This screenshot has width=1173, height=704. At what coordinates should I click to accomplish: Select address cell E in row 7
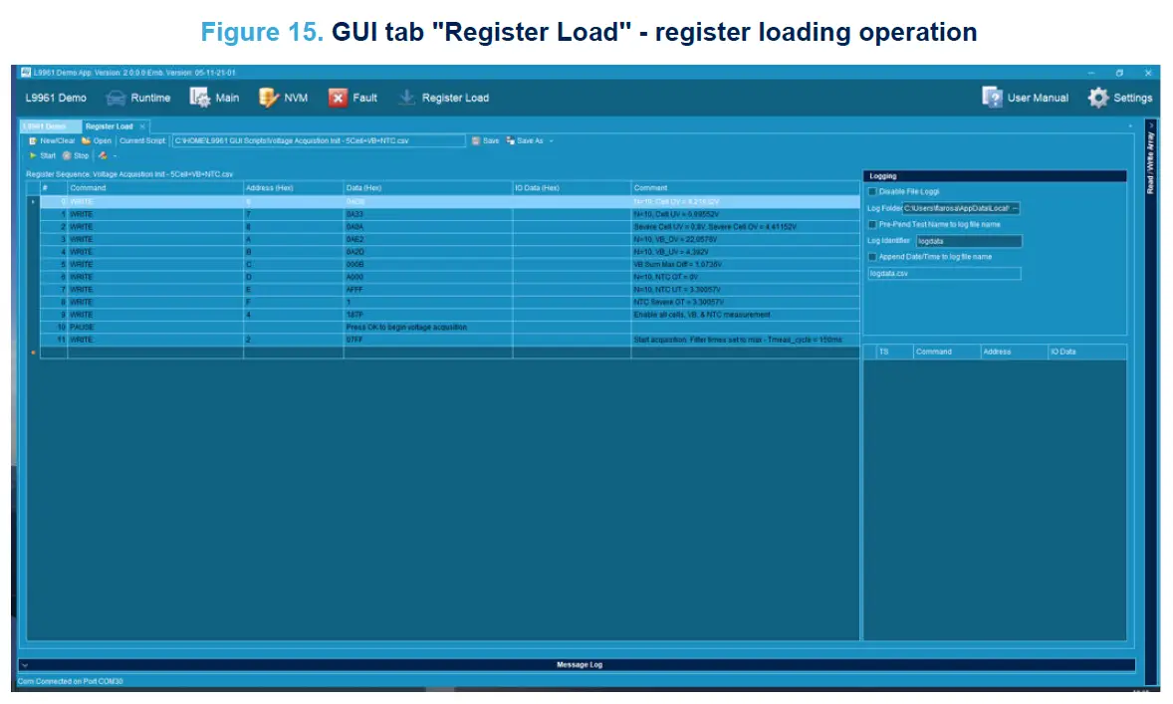293,290
